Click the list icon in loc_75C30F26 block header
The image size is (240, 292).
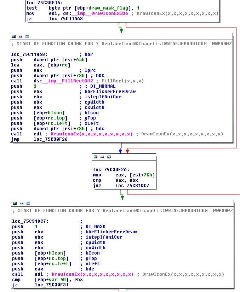click(109, 157)
